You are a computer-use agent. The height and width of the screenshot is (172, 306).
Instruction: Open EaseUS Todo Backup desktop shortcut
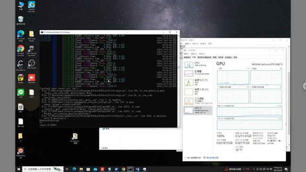point(32,6)
